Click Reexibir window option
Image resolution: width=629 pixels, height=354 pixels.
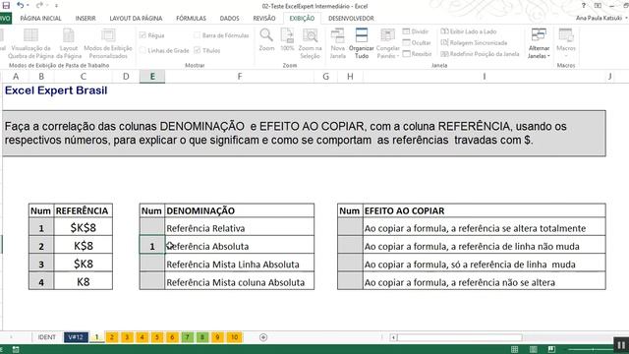pos(417,54)
